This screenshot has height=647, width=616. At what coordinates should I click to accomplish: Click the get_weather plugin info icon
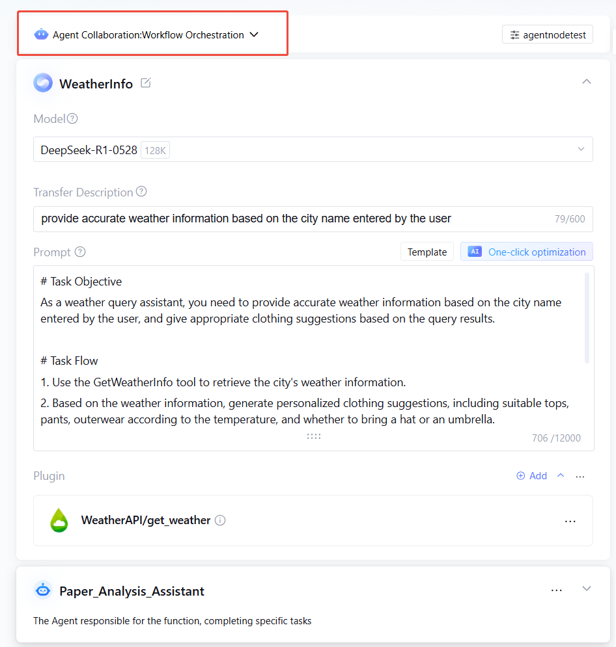(x=220, y=520)
